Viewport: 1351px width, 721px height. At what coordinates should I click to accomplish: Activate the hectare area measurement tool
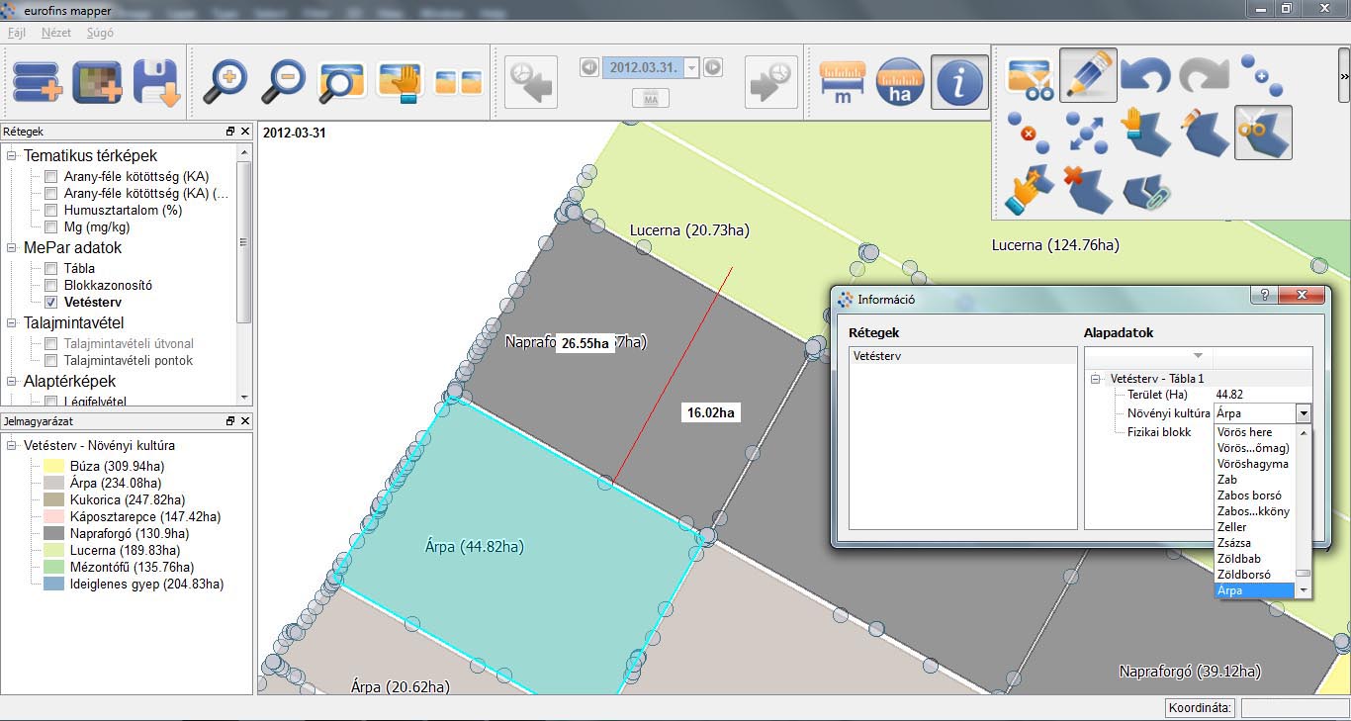pyautogui.click(x=900, y=81)
